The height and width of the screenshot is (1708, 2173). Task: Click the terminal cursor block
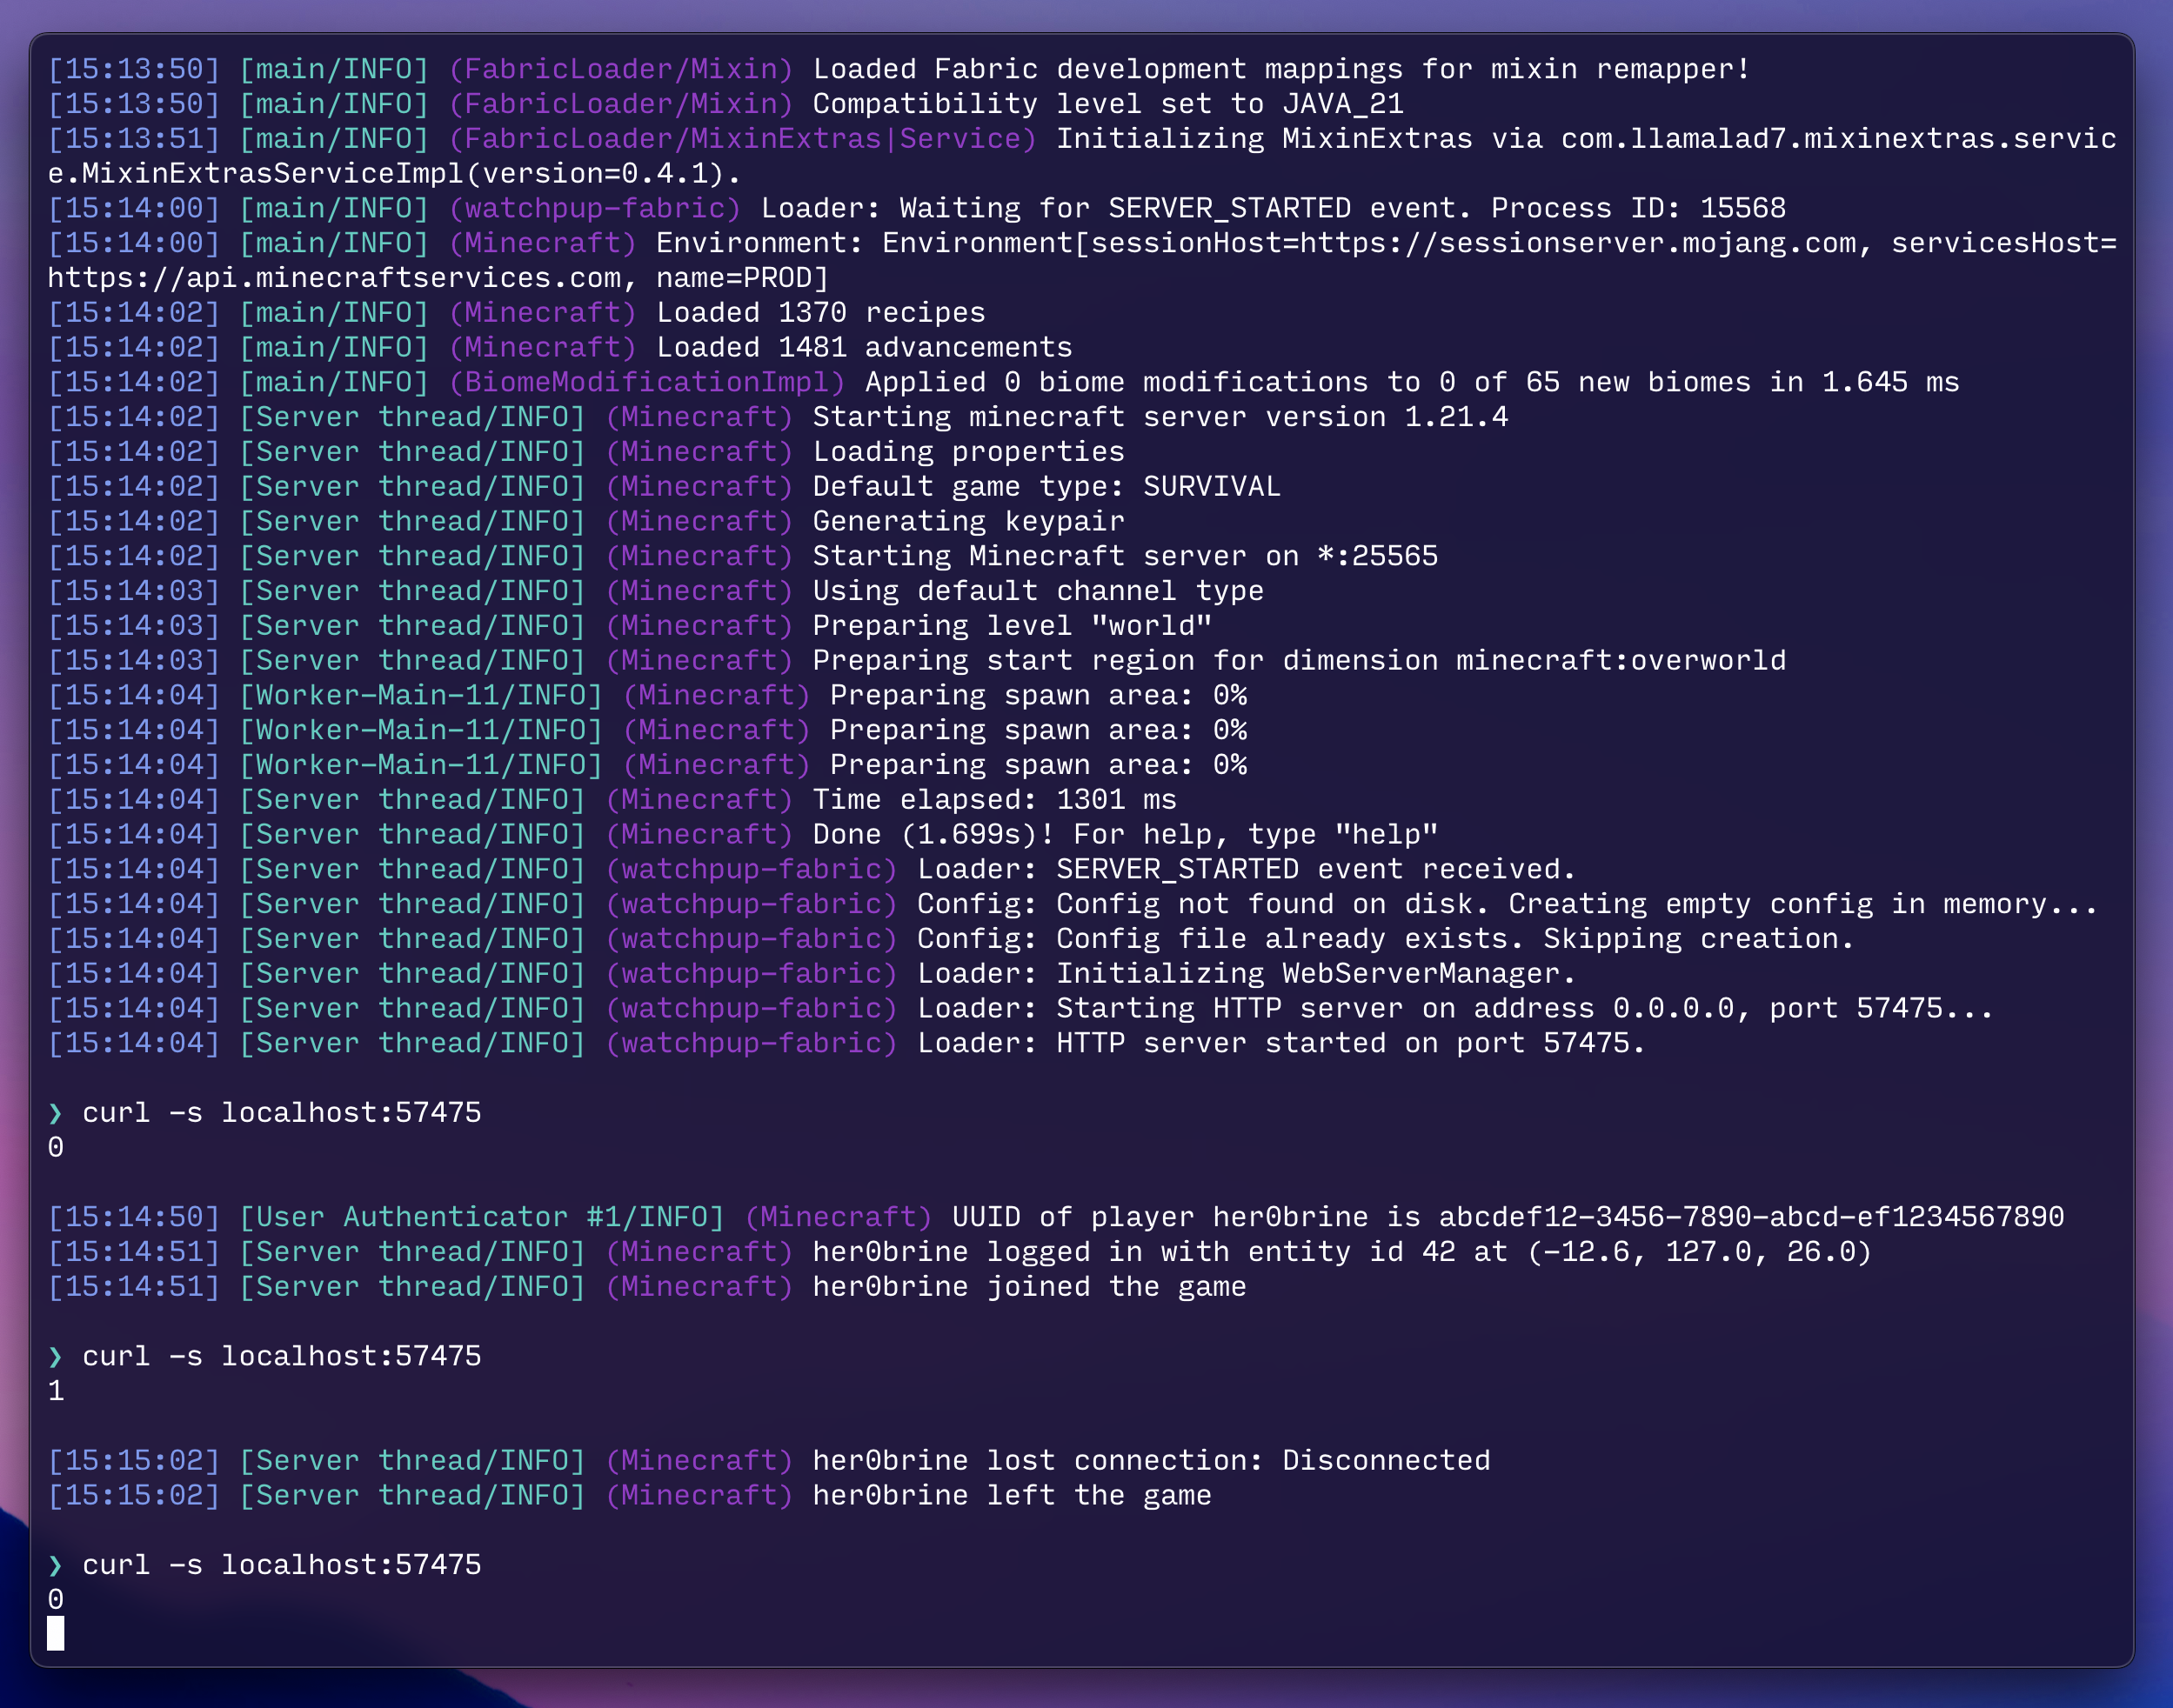(x=56, y=1633)
